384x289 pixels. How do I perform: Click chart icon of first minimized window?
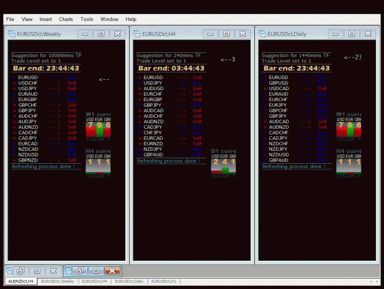point(10,271)
